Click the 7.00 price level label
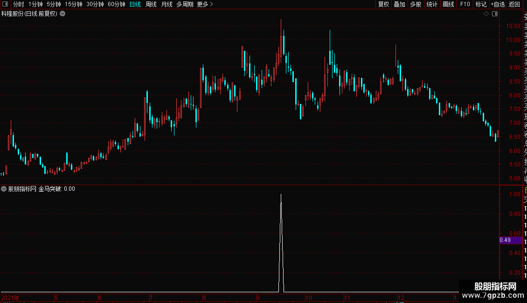The height and width of the screenshot is (303, 527). [x=514, y=123]
